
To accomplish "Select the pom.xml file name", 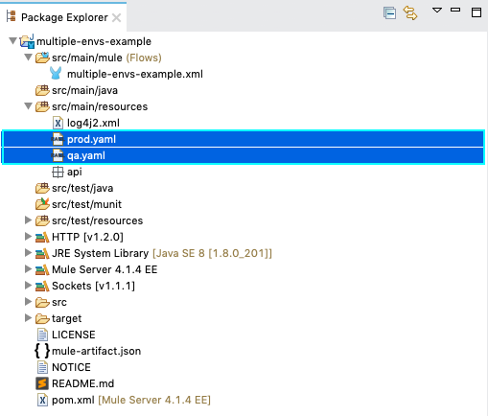I will (x=73, y=400).
